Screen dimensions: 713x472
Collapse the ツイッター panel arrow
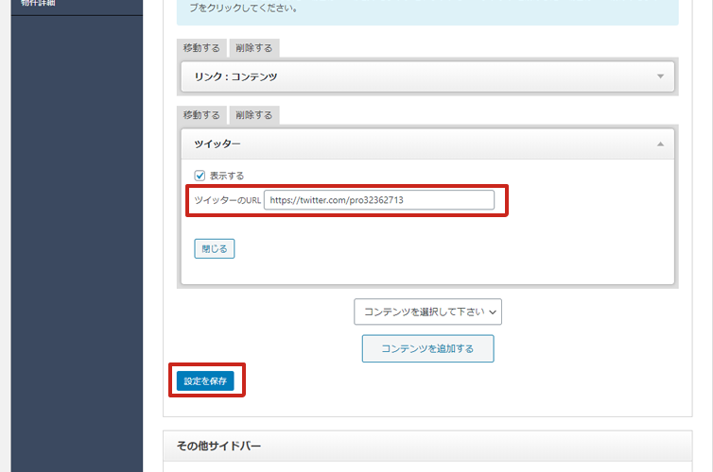coord(660,143)
